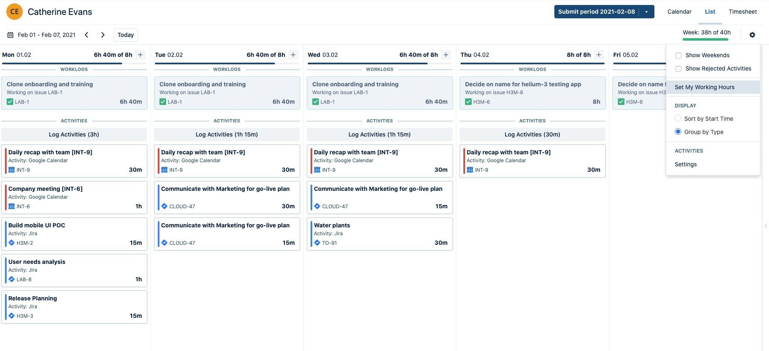The width and height of the screenshot is (769, 351).
Task: Go to previous week arrow
Action: [x=86, y=35]
